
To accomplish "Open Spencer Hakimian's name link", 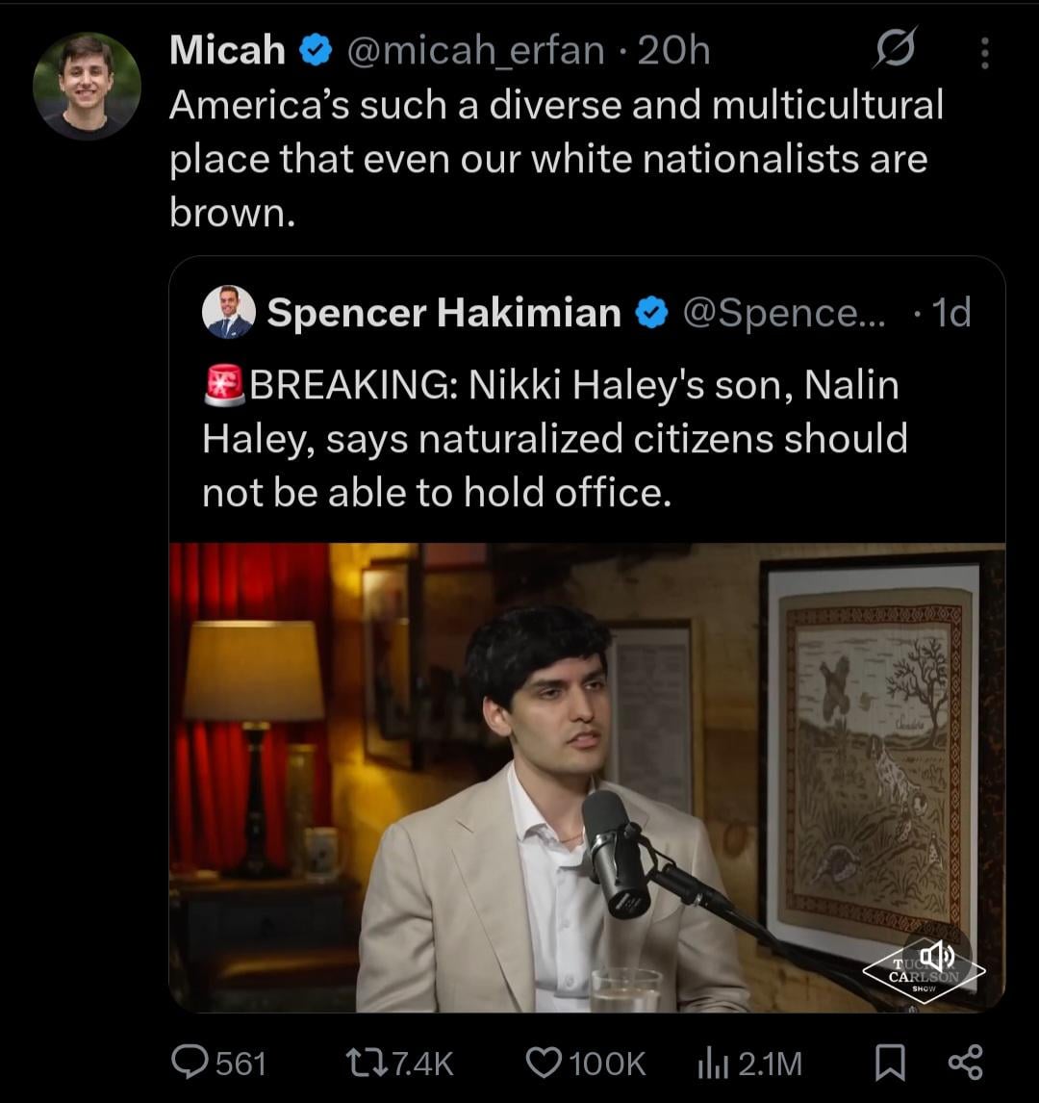I will (444, 313).
